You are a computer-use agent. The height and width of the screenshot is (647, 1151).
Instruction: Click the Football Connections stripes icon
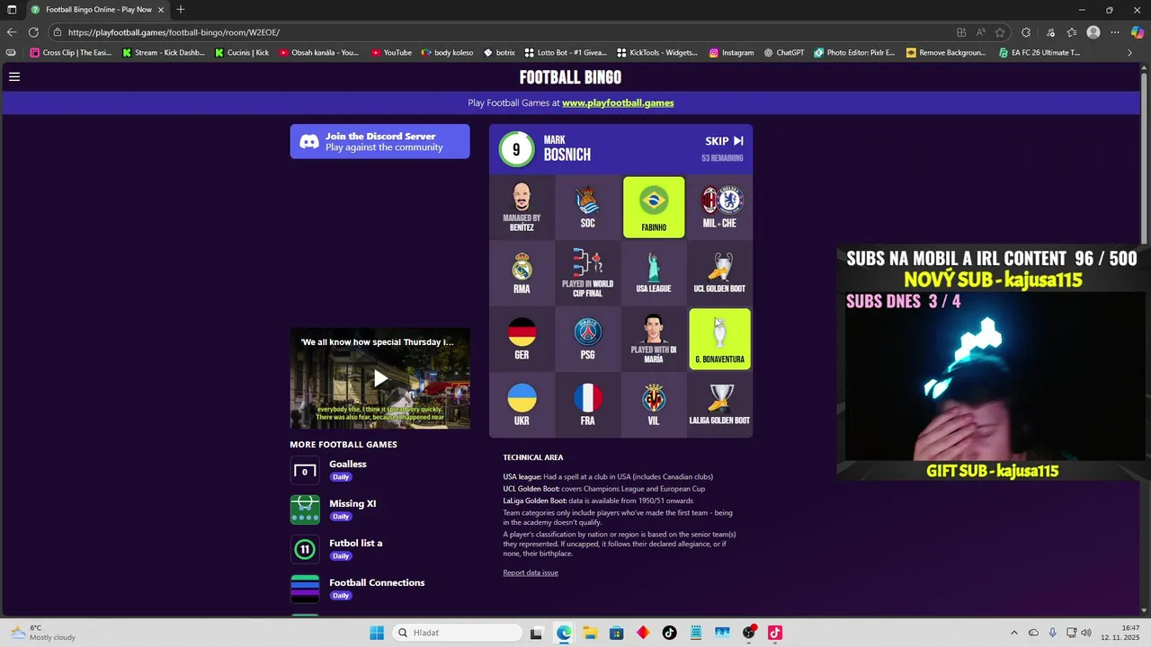(x=305, y=589)
